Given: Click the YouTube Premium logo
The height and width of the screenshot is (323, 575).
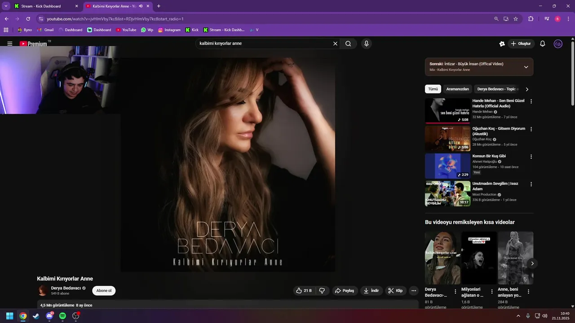Looking at the screenshot, I should 33,44.
